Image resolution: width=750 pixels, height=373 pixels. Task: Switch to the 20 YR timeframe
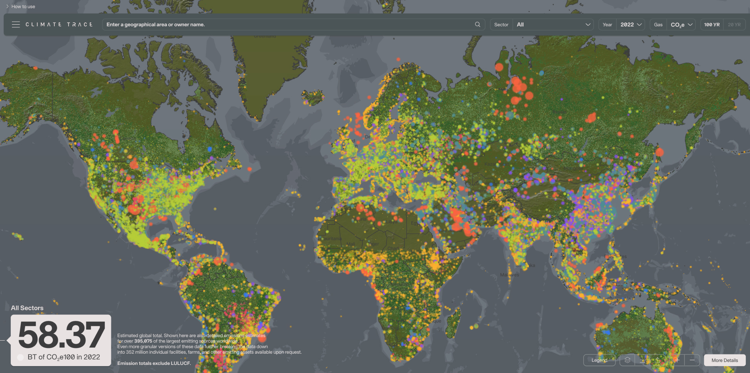(734, 24)
